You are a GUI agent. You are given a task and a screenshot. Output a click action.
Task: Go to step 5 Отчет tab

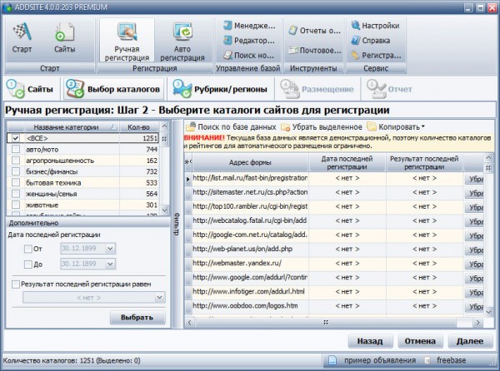coord(390,89)
